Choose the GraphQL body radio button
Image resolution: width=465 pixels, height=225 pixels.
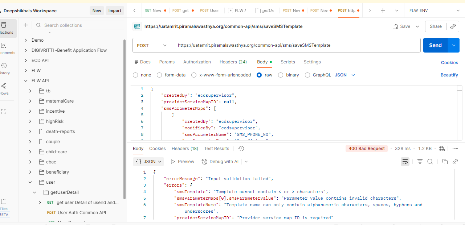307,75
